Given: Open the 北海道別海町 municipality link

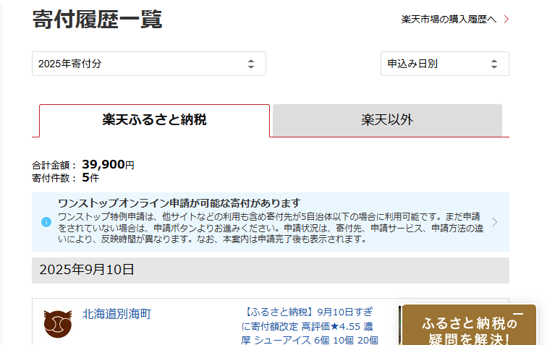Looking at the screenshot, I should pos(116,314).
